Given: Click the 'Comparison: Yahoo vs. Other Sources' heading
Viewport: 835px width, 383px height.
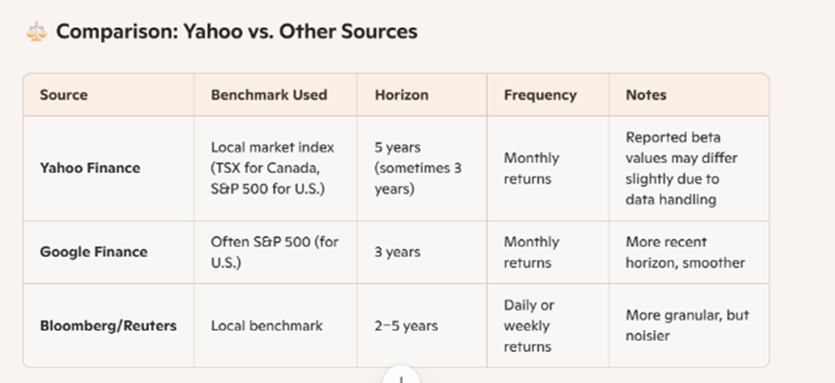Looking at the screenshot, I should (x=236, y=32).
